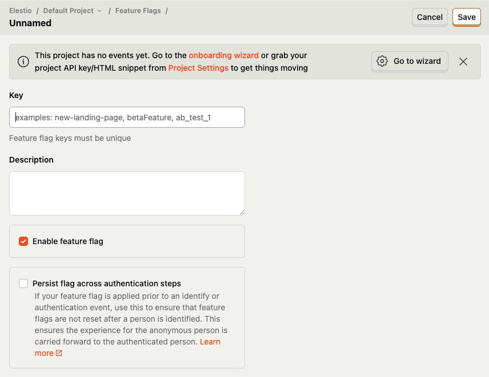Viewport: 489px width, 377px height.
Task: Open the Learn more link text
Action: point(210,342)
